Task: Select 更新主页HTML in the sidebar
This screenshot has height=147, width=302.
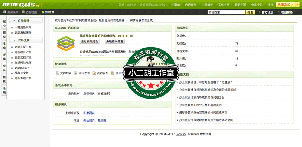Action: [23, 47]
